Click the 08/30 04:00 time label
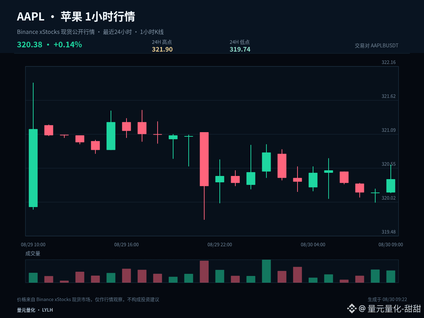 (x=313, y=245)
